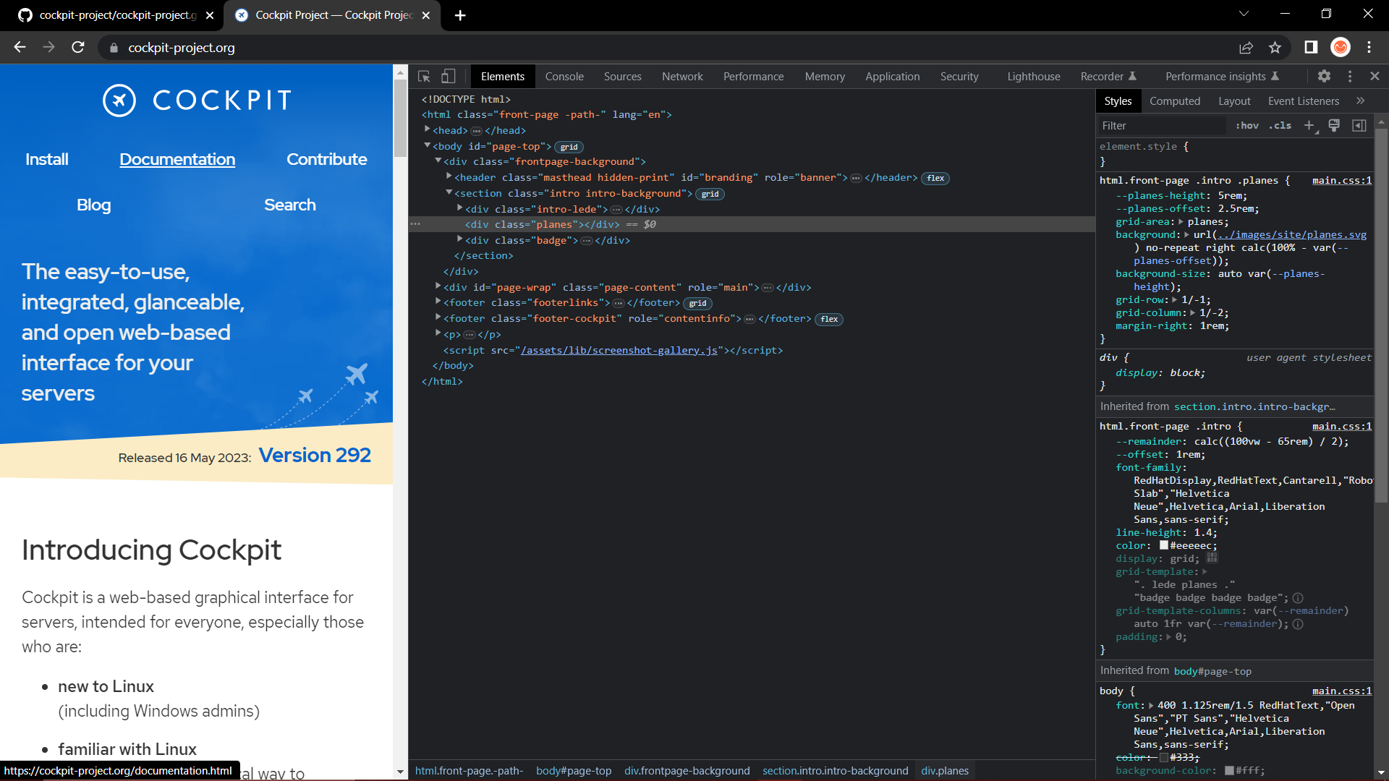Expand the head element node
Viewport: 1389px width, 781px height.
coord(428,129)
